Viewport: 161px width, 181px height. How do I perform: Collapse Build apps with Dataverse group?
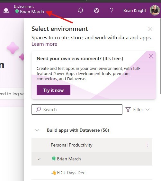pyautogui.click(x=37, y=130)
